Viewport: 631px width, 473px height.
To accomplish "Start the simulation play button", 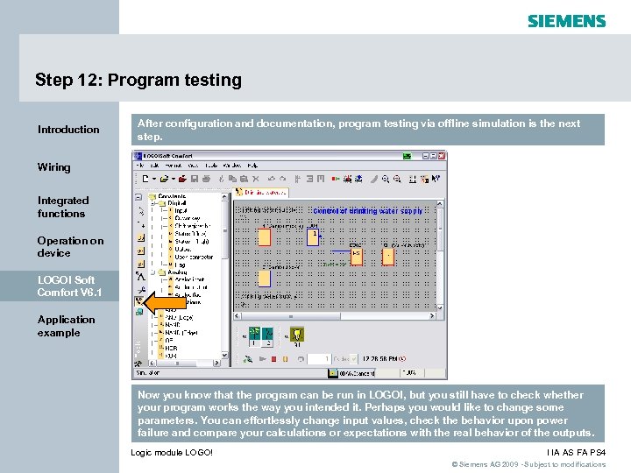I will pyautogui.click(x=263, y=359).
